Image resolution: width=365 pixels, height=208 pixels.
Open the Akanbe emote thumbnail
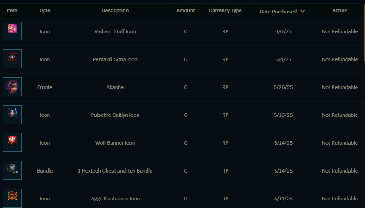pos(12,87)
